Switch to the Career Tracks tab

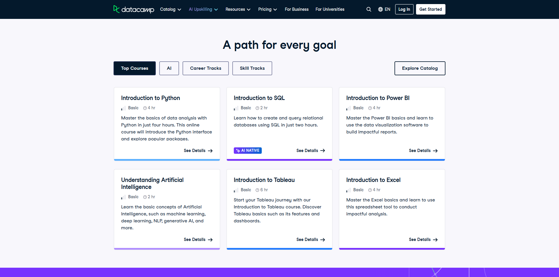pos(206,68)
